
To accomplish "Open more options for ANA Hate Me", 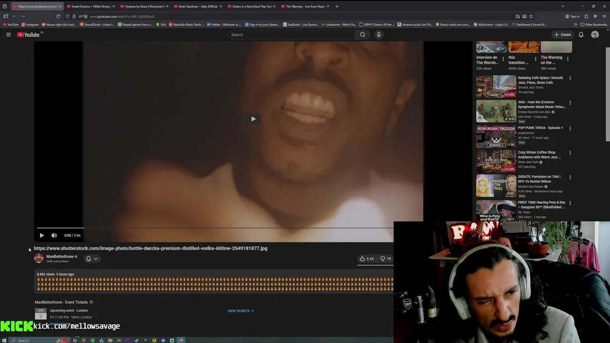I will (x=570, y=102).
